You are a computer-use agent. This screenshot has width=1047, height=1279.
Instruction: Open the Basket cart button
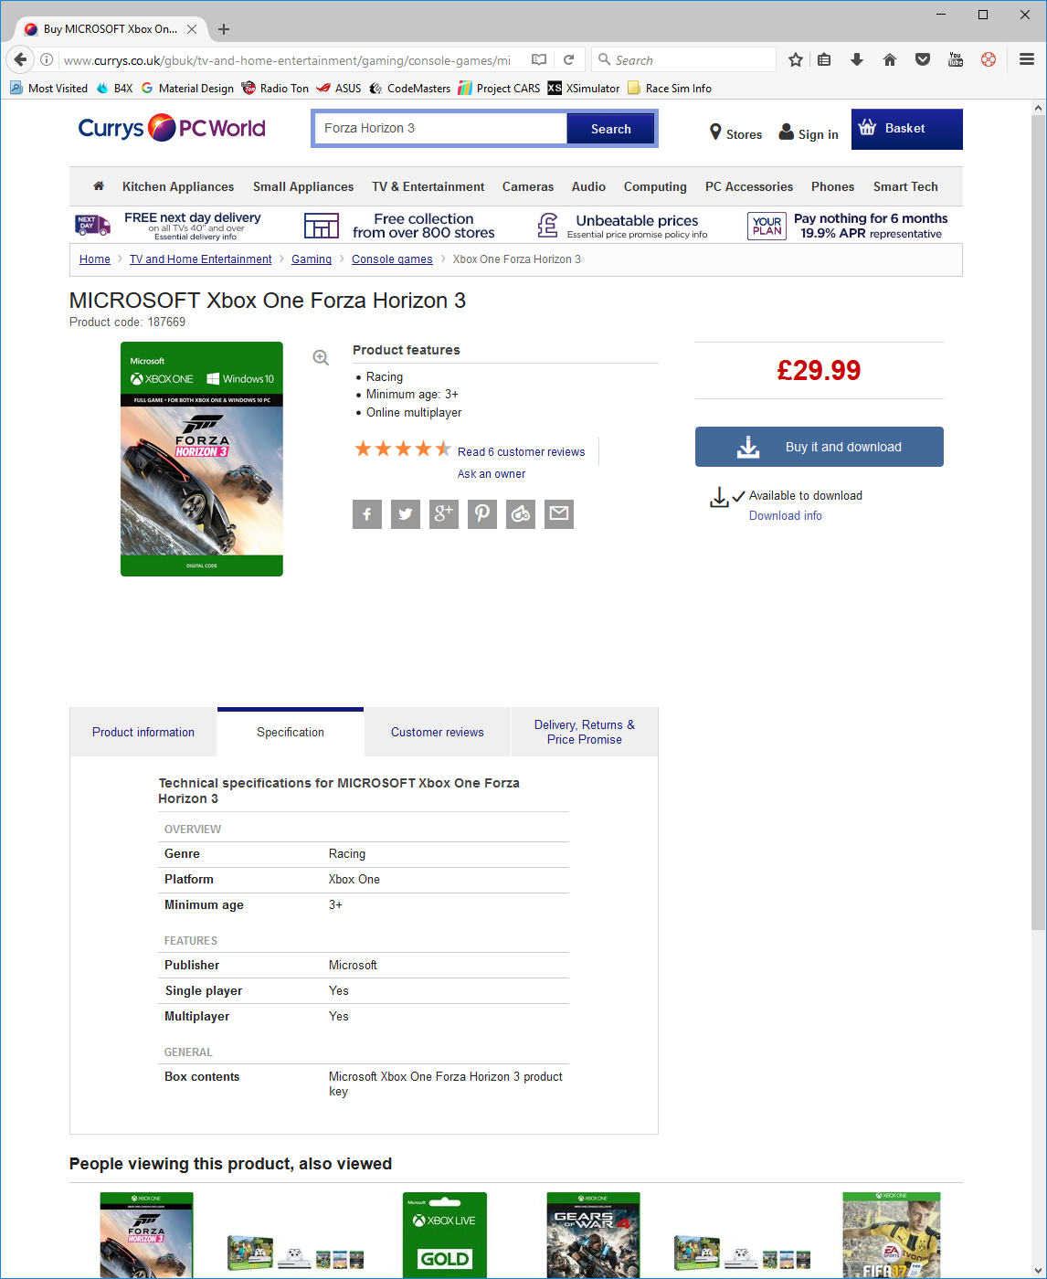(907, 129)
